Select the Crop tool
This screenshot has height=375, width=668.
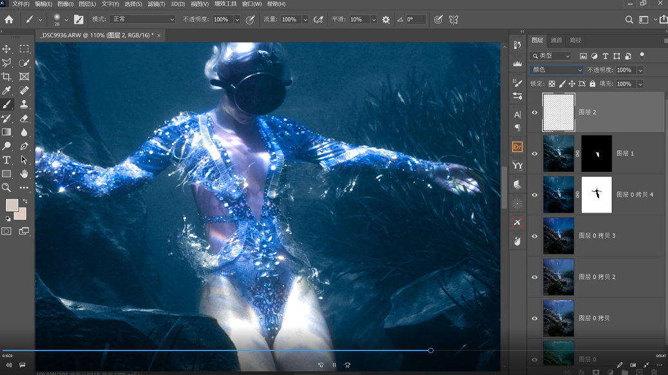6,77
